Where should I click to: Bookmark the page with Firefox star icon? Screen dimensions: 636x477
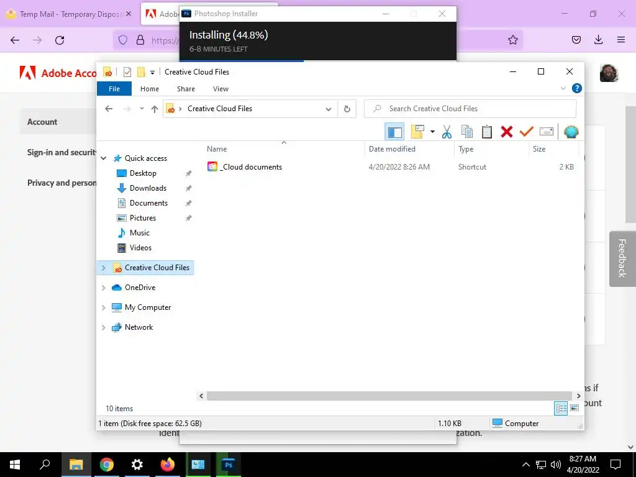pos(512,40)
